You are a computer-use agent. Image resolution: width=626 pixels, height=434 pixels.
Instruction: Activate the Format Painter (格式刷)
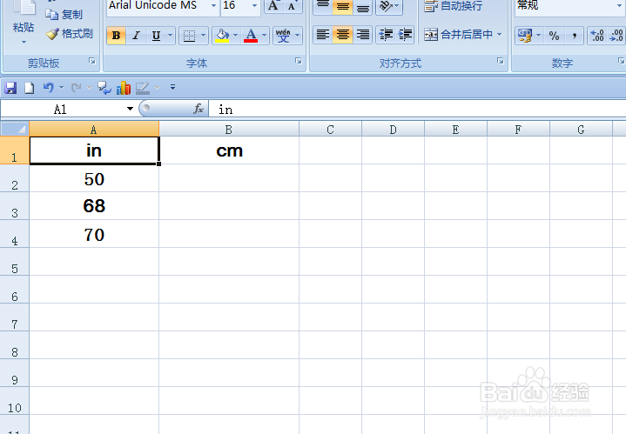pos(70,34)
